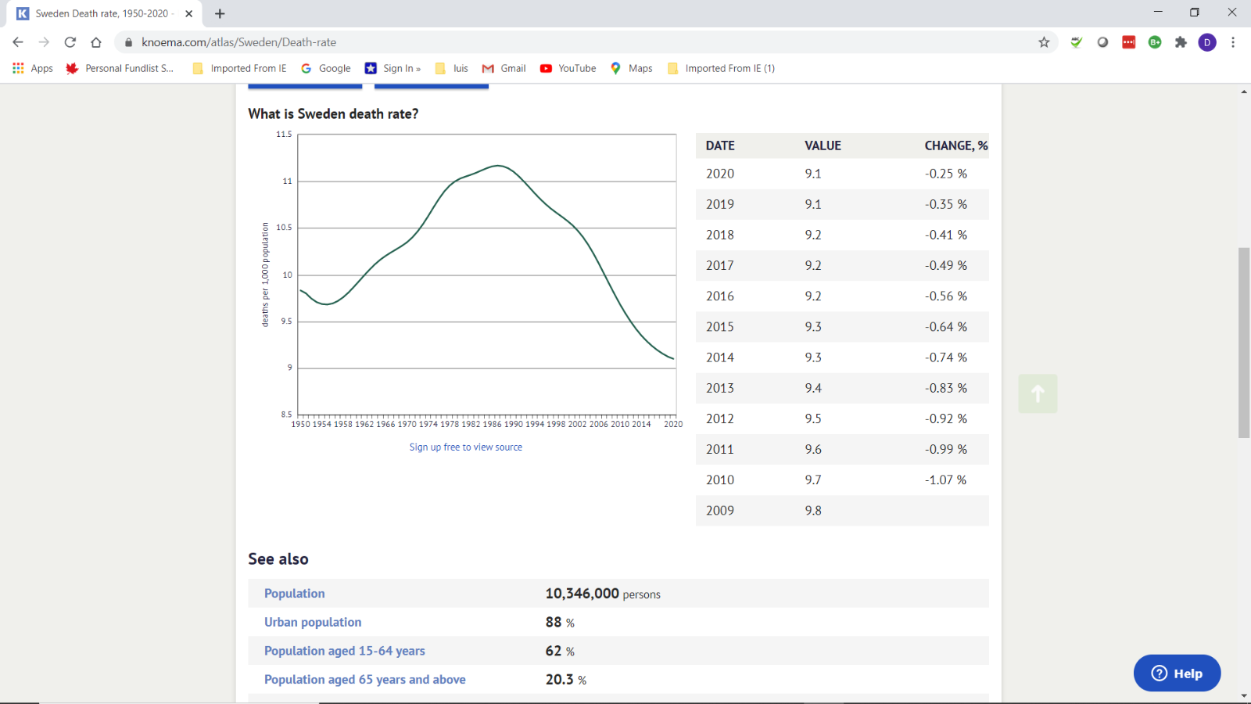Click the -0.99 % change value
Image resolution: width=1251 pixels, height=704 pixels.
coord(946,450)
